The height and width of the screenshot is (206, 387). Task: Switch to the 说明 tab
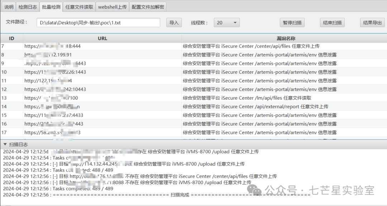(9, 7)
